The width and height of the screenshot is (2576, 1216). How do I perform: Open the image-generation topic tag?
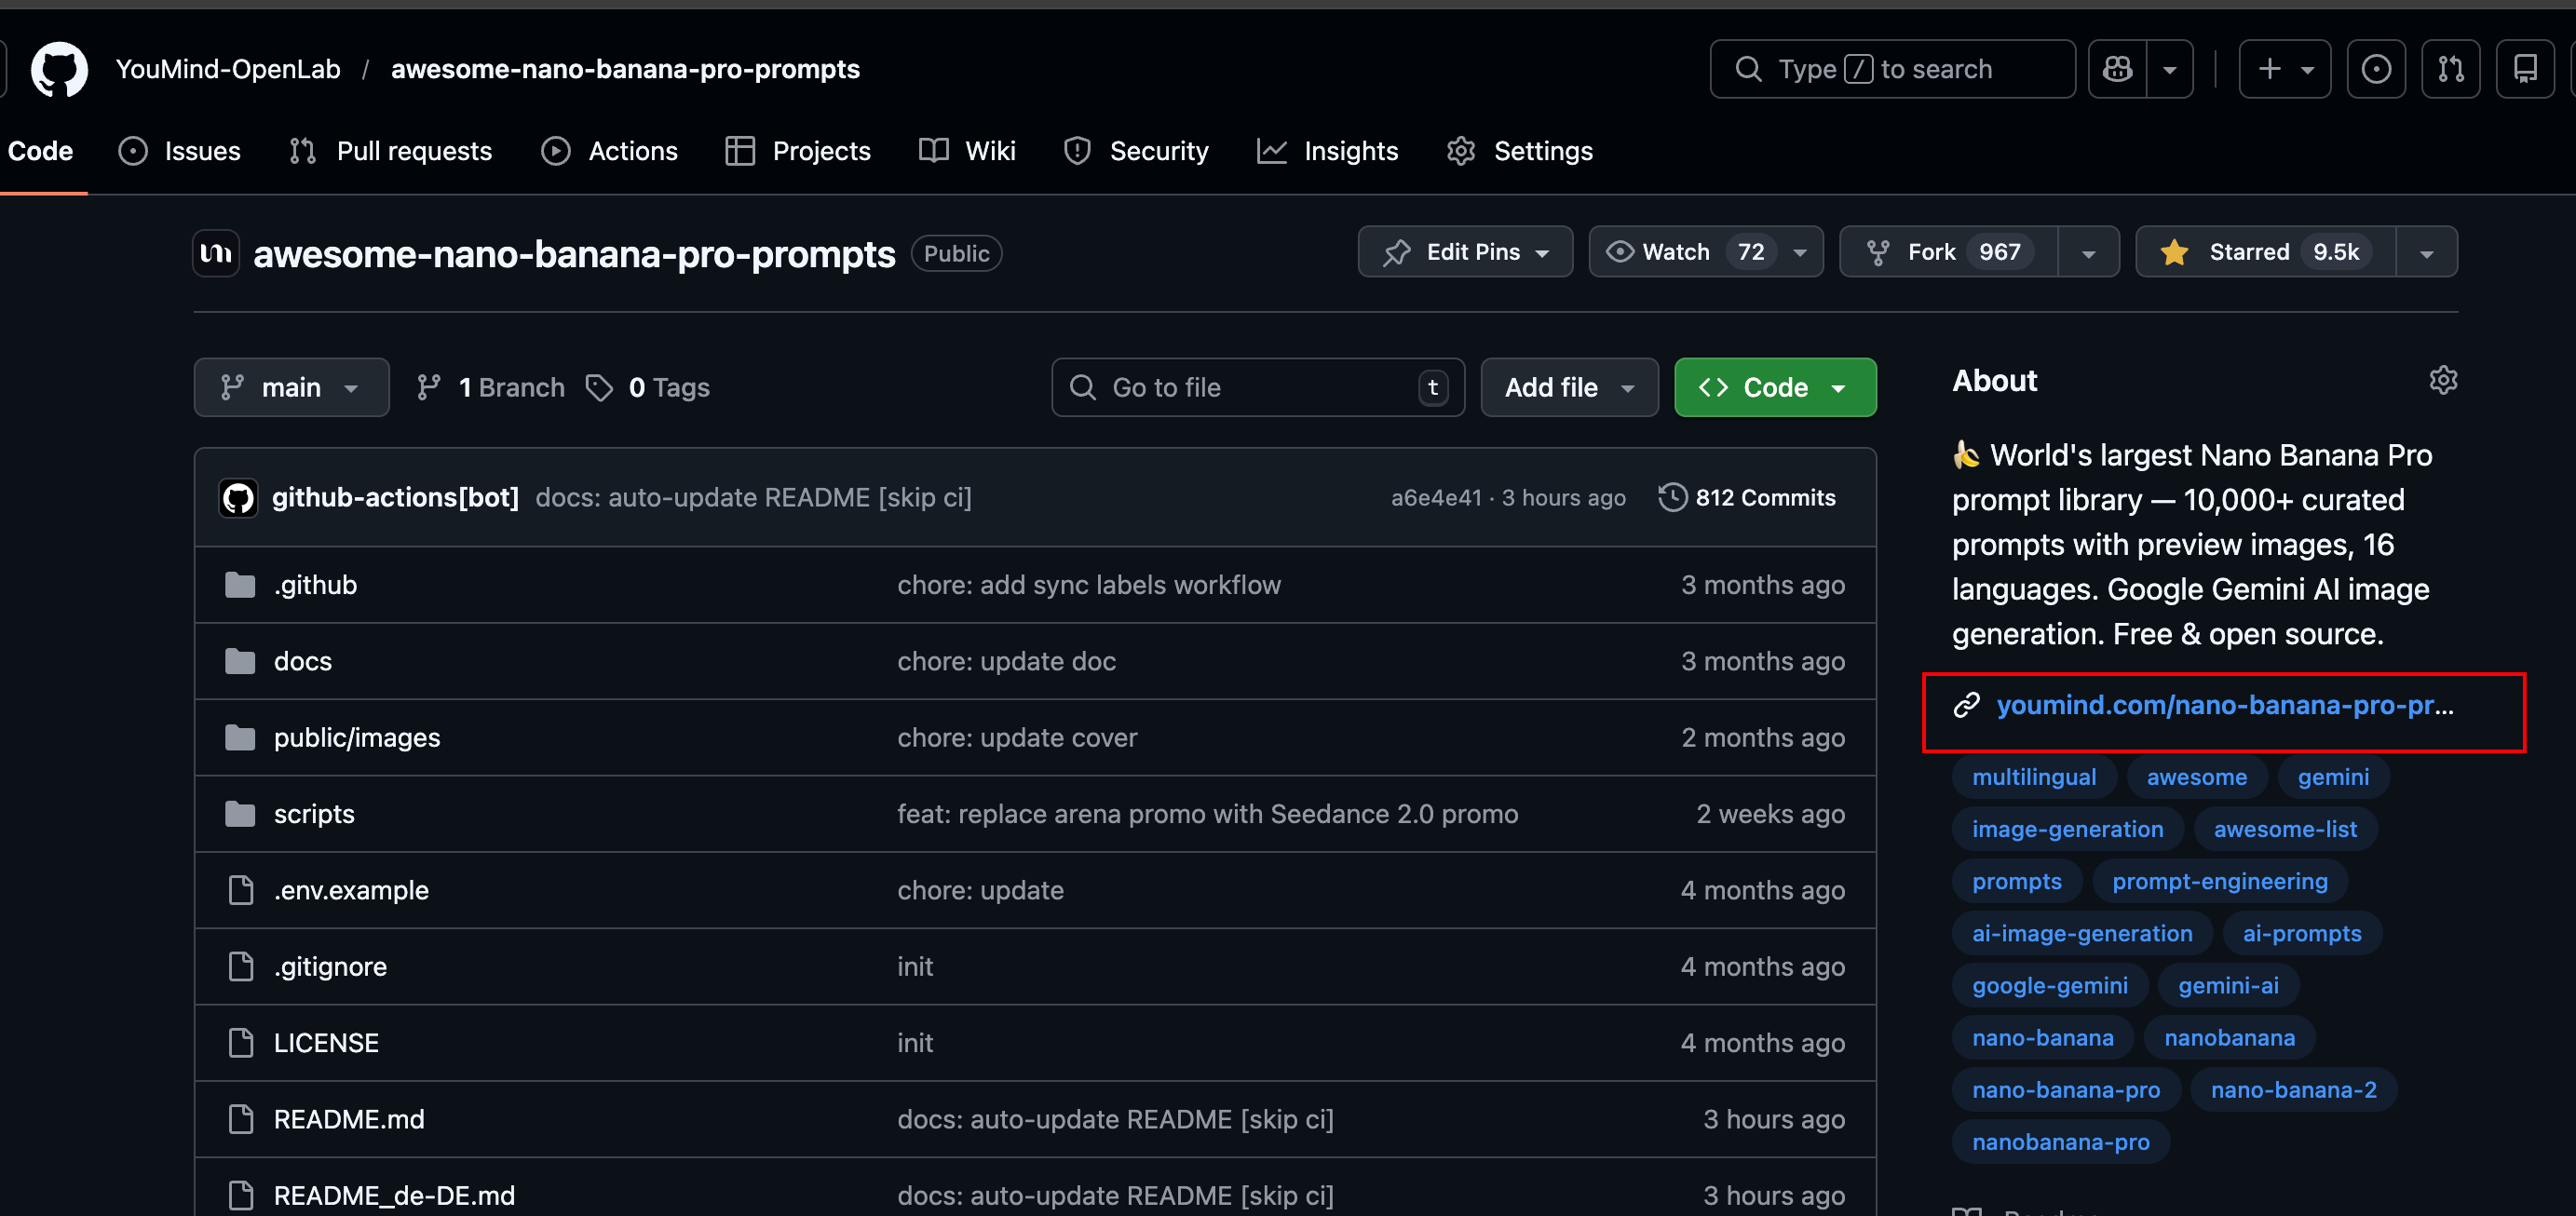2067,829
